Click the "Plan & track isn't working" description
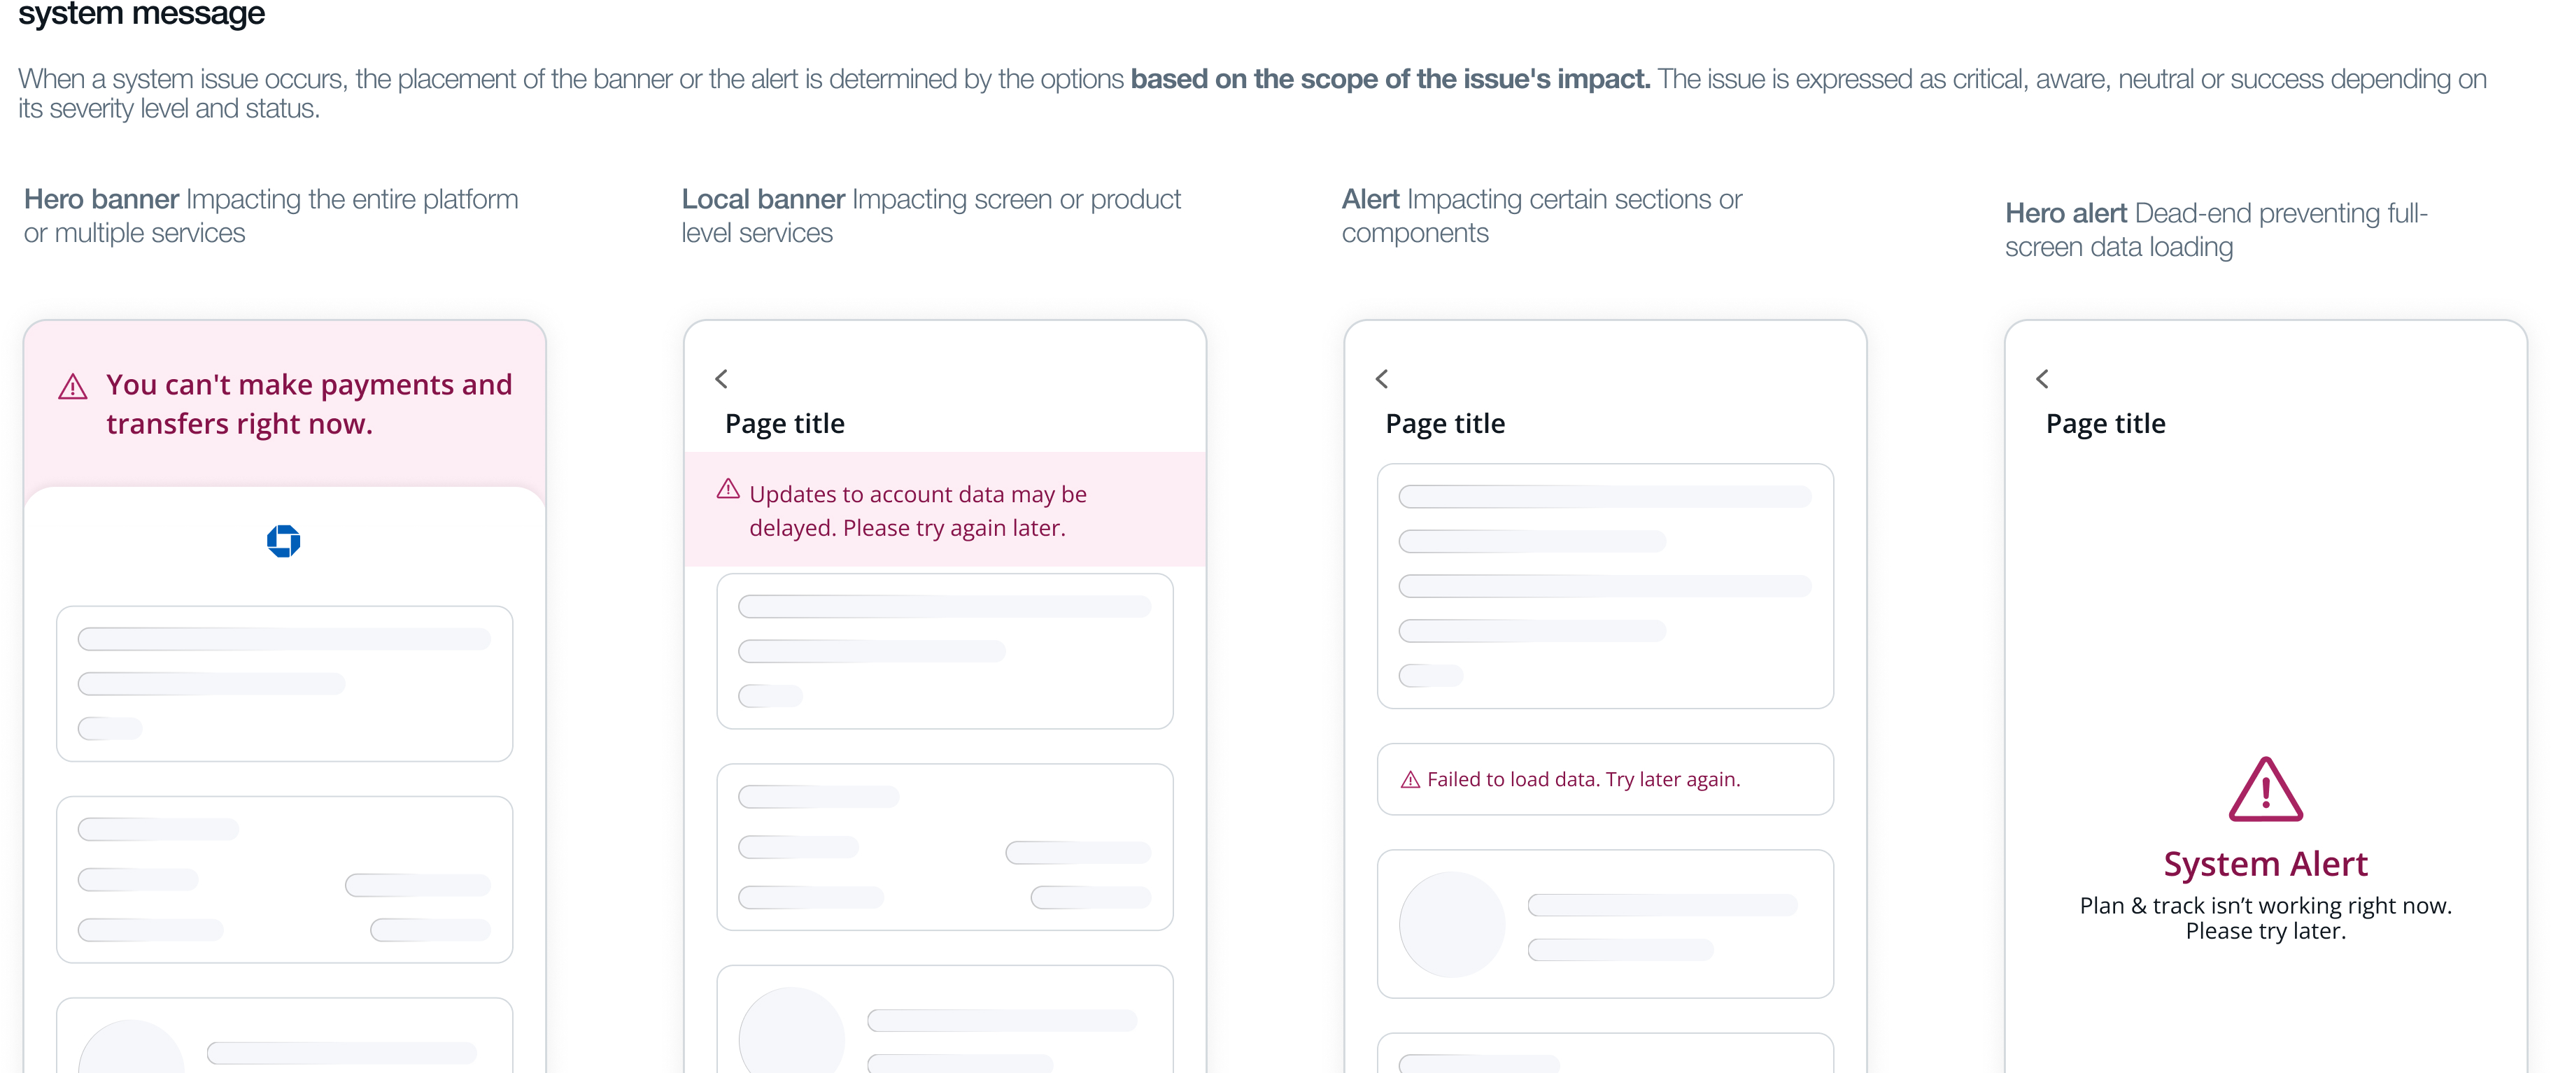The height and width of the screenshot is (1073, 2551). tap(2265, 918)
